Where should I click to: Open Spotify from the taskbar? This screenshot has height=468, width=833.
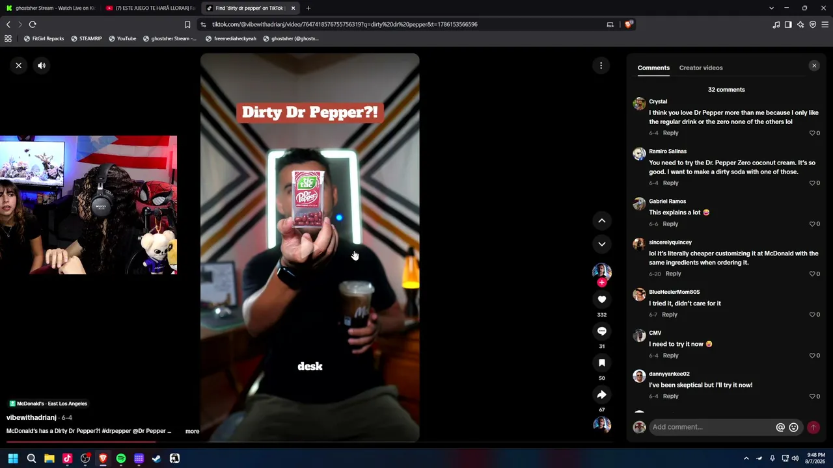click(x=121, y=459)
